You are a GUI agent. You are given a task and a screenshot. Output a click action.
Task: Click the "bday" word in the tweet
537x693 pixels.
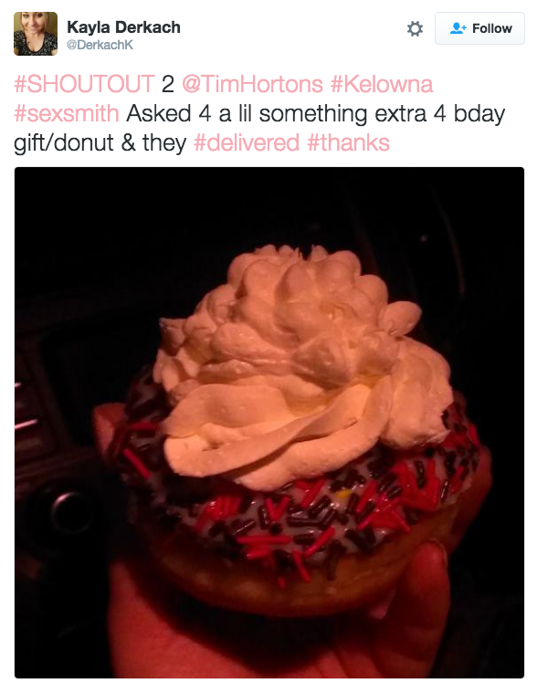point(479,113)
